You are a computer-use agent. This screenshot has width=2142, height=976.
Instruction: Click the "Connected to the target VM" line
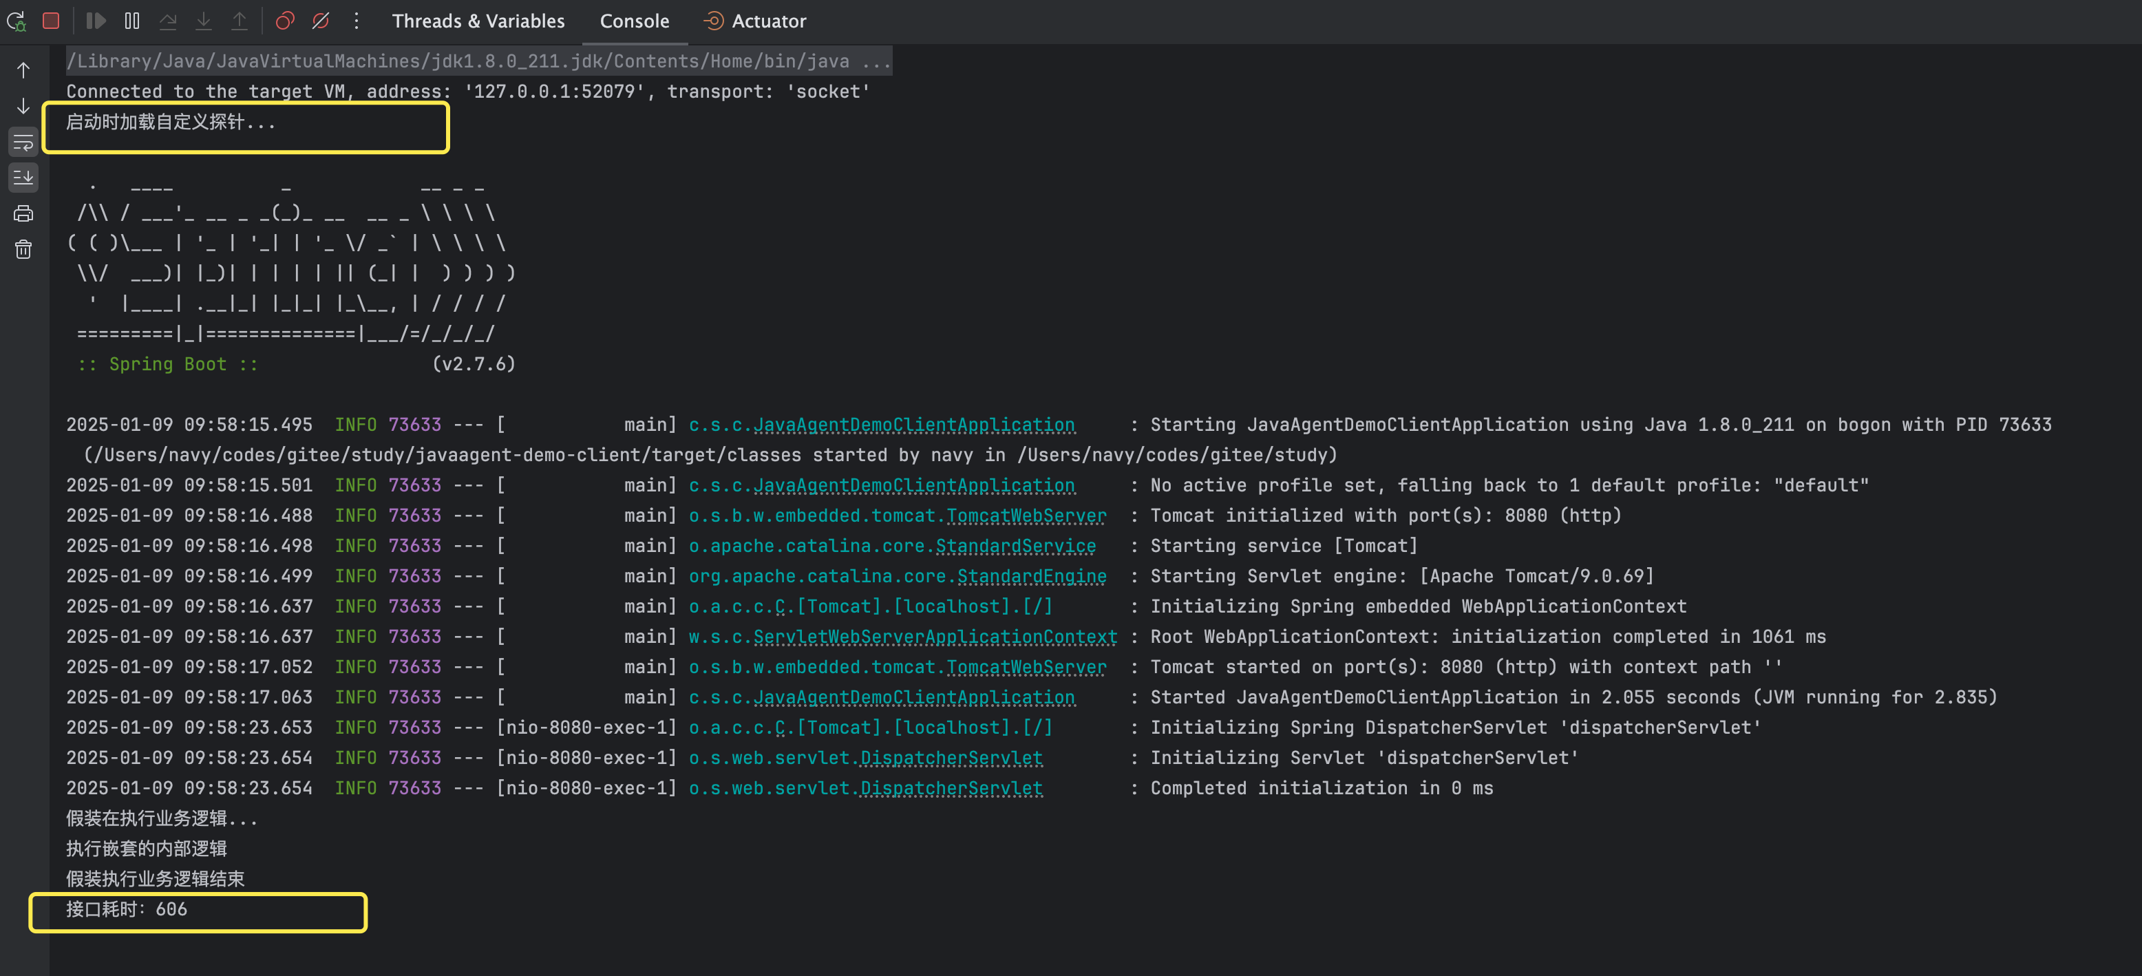(x=468, y=92)
